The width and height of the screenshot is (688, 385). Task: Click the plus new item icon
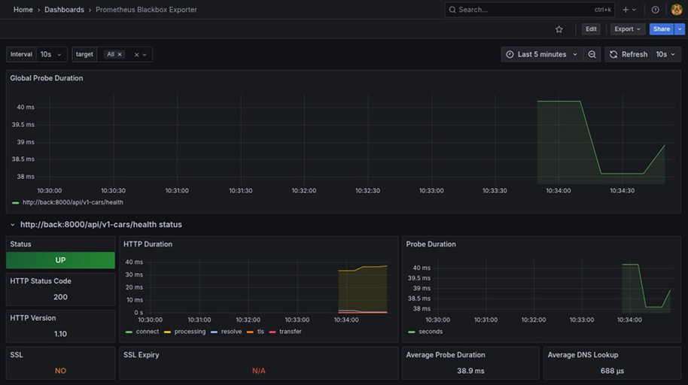(x=626, y=10)
